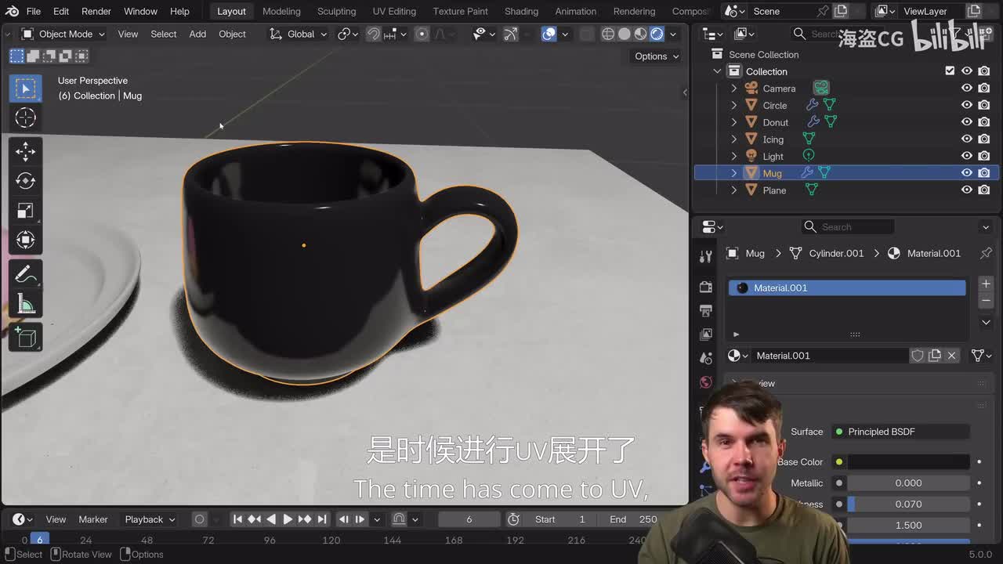The image size is (1003, 564).
Task: Toggle viewport overlays display
Action: (549, 34)
